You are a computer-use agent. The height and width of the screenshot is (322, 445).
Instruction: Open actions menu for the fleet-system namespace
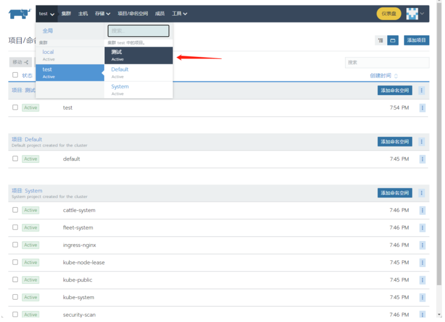[422, 228]
